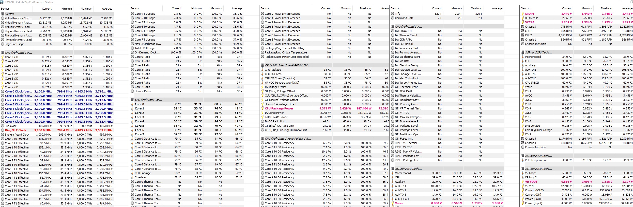The width and height of the screenshot is (633, 207).
Task: Click the lightning icon beside DRAM VPP
Action: tap(523, 18)
